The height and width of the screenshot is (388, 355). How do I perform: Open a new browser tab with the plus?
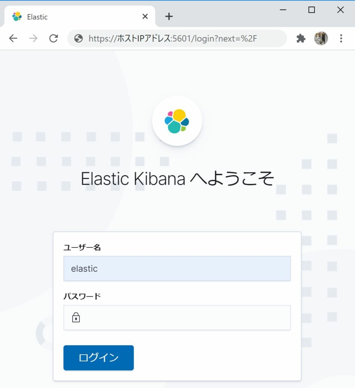[169, 16]
